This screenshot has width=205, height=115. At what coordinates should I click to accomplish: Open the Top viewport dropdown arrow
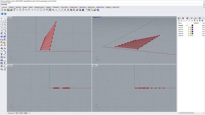(11, 17)
